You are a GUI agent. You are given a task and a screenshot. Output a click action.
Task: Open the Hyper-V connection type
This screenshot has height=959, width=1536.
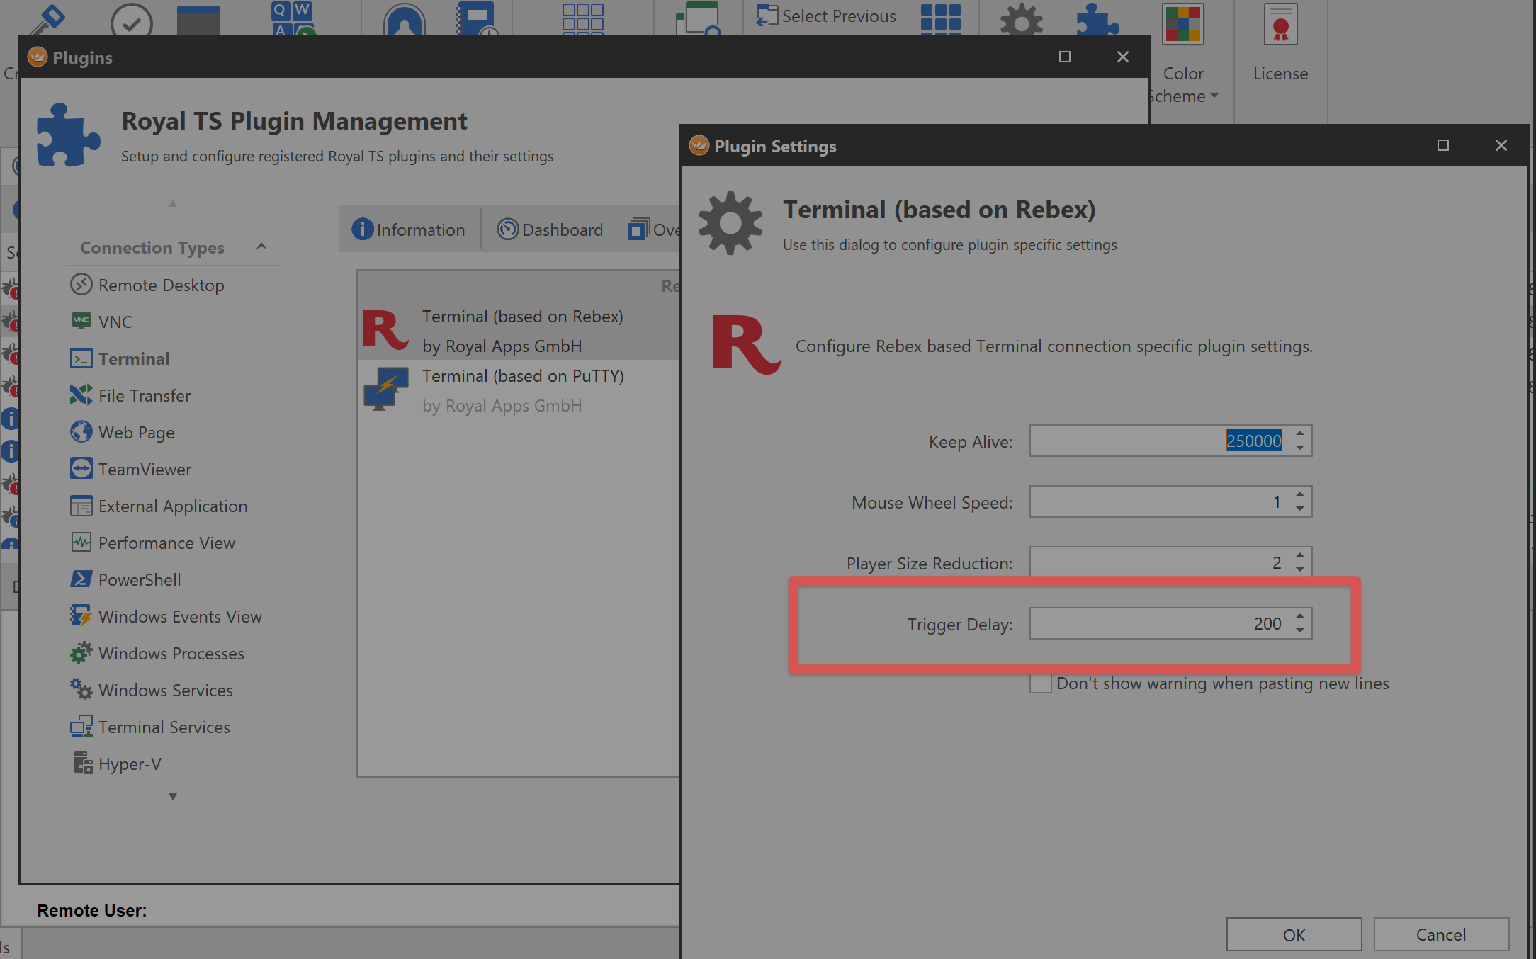coord(130,764)
